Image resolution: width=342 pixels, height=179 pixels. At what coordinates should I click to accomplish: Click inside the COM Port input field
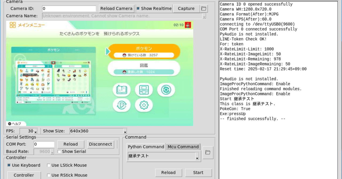(x=44, y=144)
